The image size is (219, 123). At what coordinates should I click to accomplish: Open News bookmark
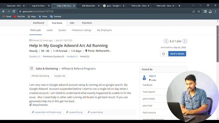pyautogui.click(x=43, y=16)
